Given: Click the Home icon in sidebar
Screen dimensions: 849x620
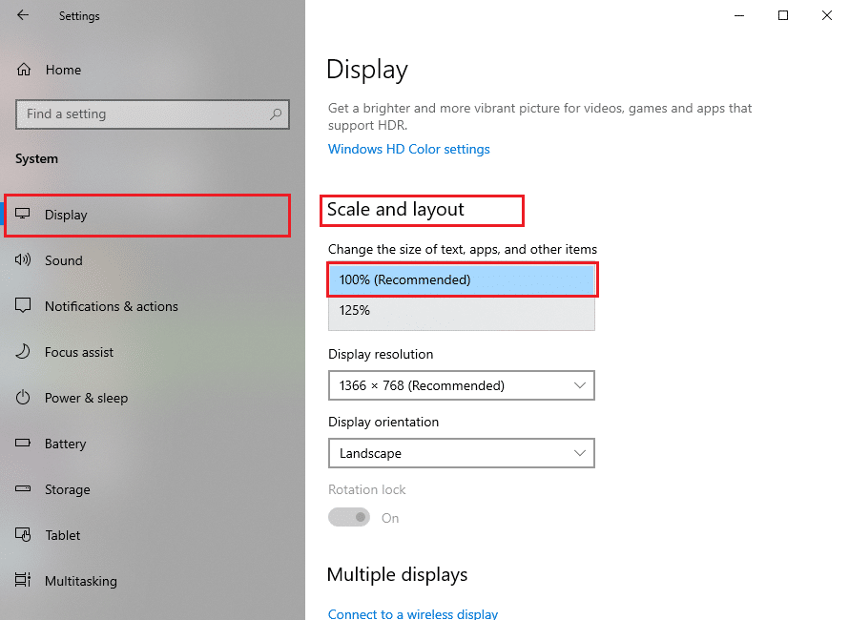Looking at the screenshot, I should [x=25, y=70].
